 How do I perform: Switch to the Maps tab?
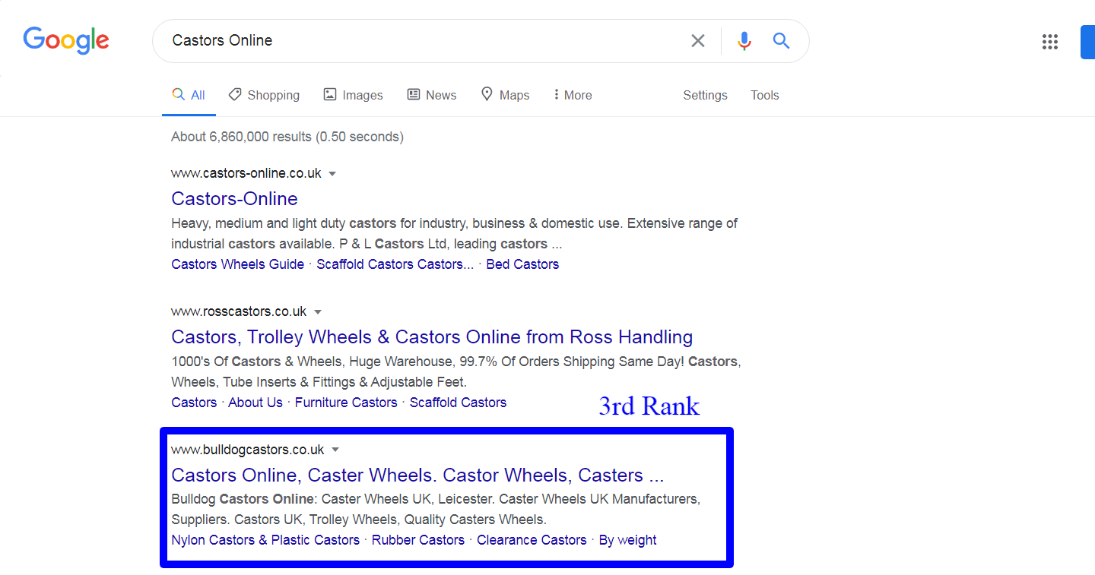(x=505, y=95)
